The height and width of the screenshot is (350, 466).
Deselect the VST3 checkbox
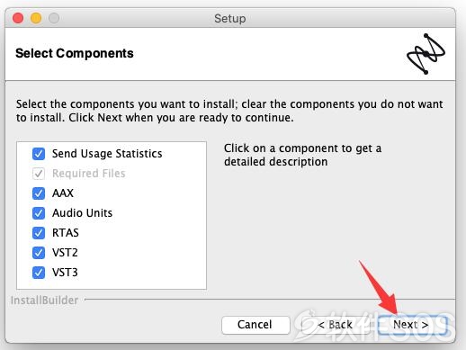(x=39, y=273)
